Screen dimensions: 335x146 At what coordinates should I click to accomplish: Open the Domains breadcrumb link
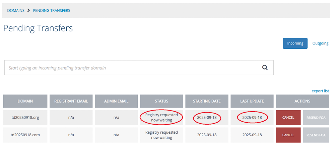(16, 10)
